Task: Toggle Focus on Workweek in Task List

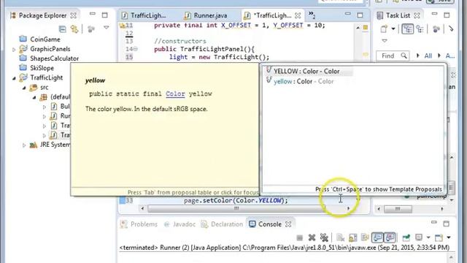Action: coord(436,29)
